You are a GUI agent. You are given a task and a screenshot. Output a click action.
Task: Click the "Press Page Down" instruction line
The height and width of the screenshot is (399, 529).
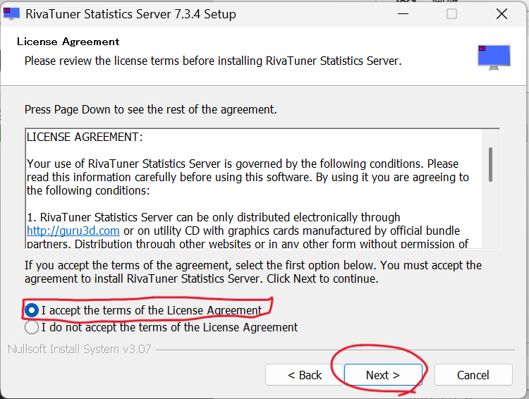150,109
